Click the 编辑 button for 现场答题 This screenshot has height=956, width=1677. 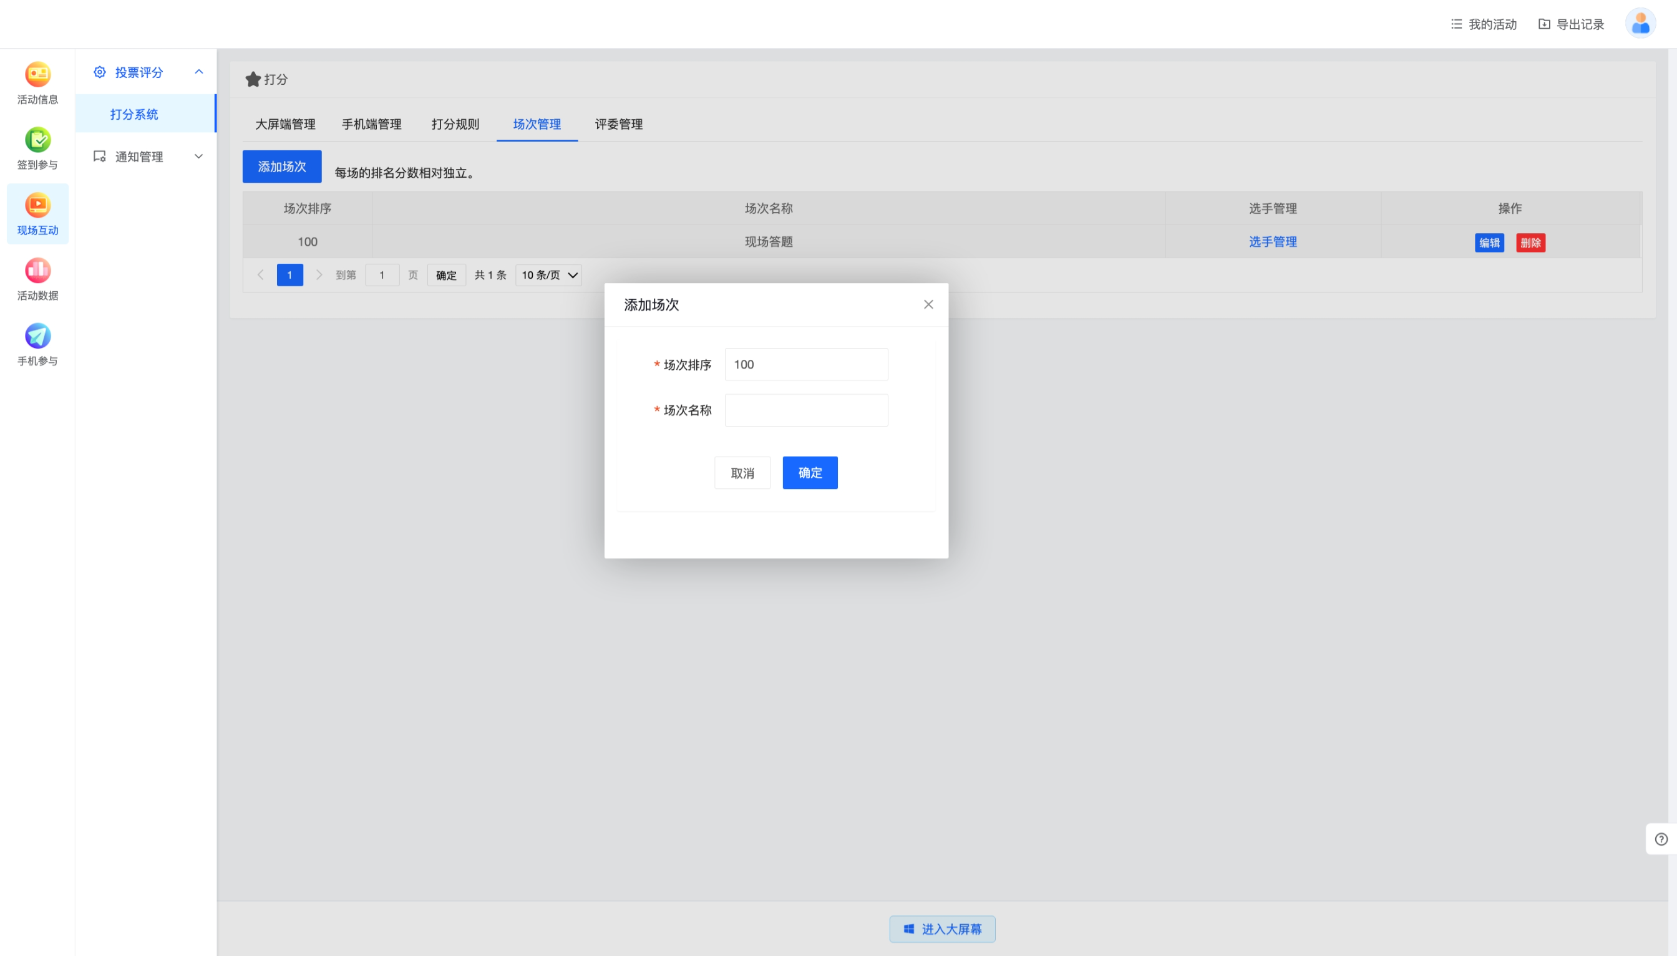(x=1489, y=243)
